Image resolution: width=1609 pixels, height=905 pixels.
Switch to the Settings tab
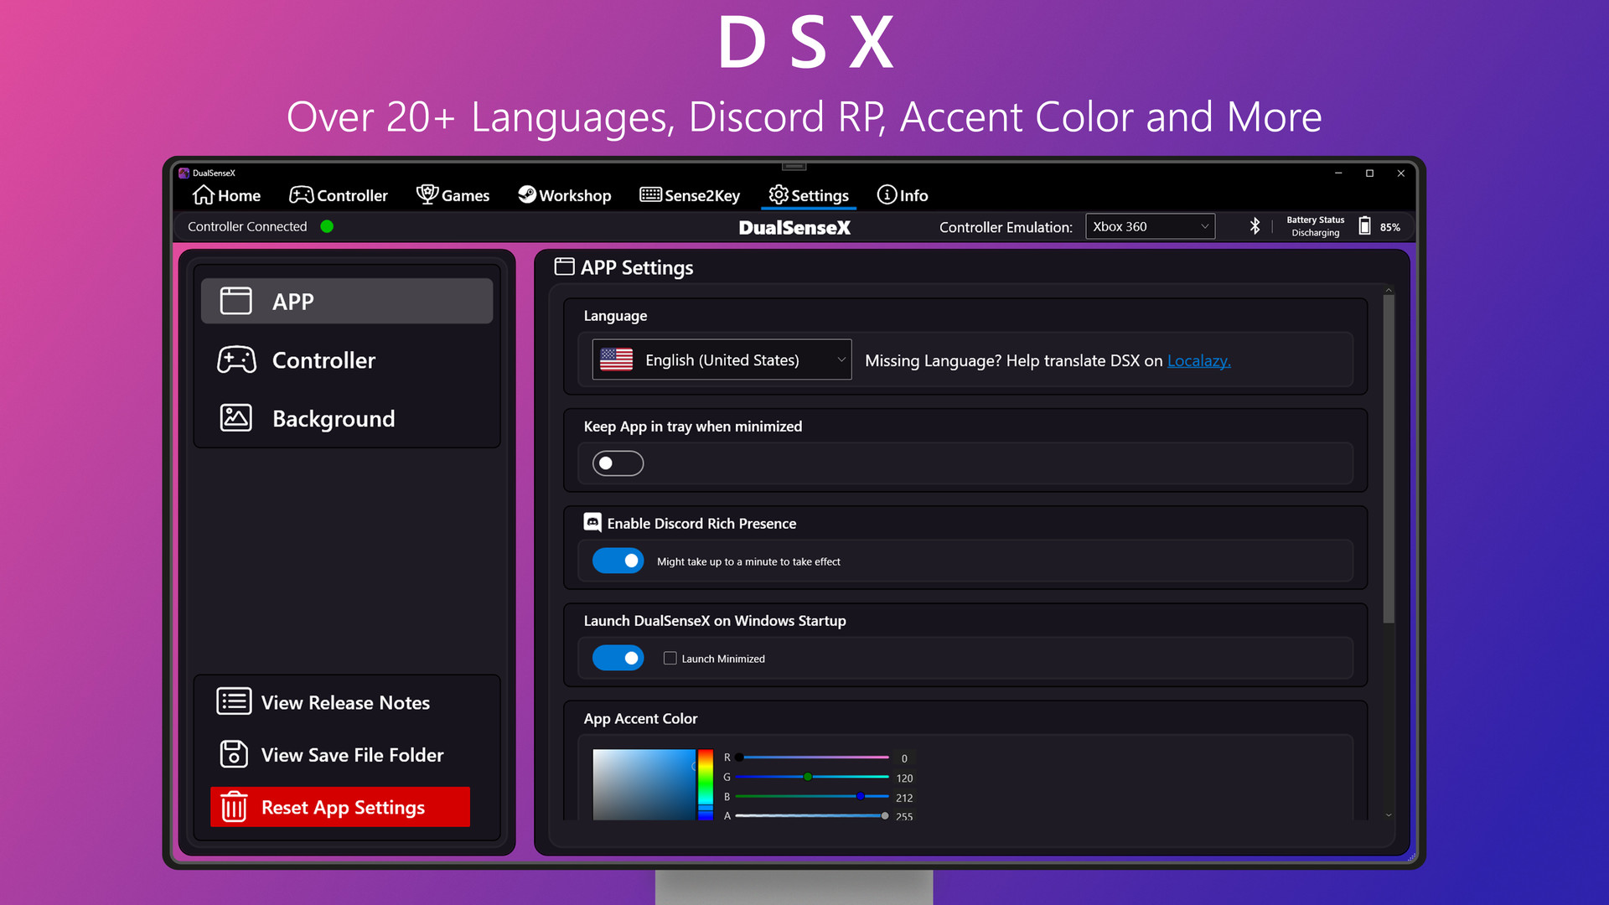[808, 194]
